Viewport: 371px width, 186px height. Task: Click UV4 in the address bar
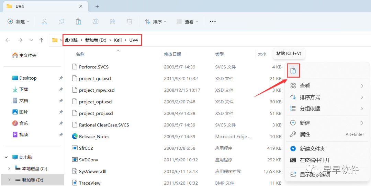[133, 40]
